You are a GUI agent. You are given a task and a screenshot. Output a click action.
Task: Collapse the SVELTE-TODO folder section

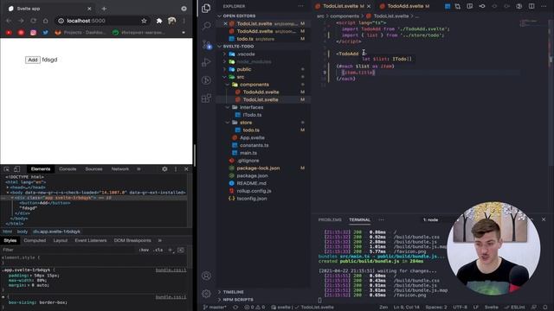[x=263, y=46]
